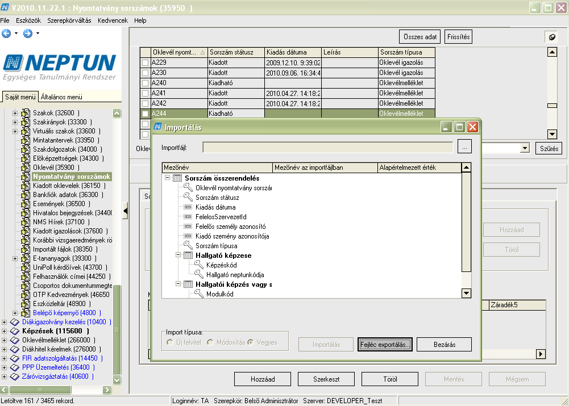Tick the checkbox in row A241
The height and width of the screenshot is (406, 569).
[145, 93]
